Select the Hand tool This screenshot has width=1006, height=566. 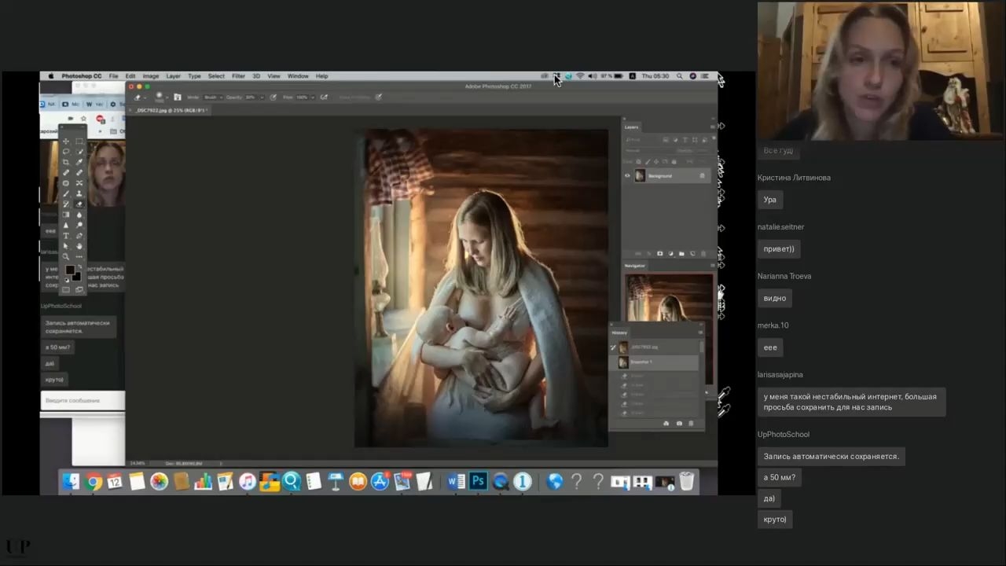79,246
